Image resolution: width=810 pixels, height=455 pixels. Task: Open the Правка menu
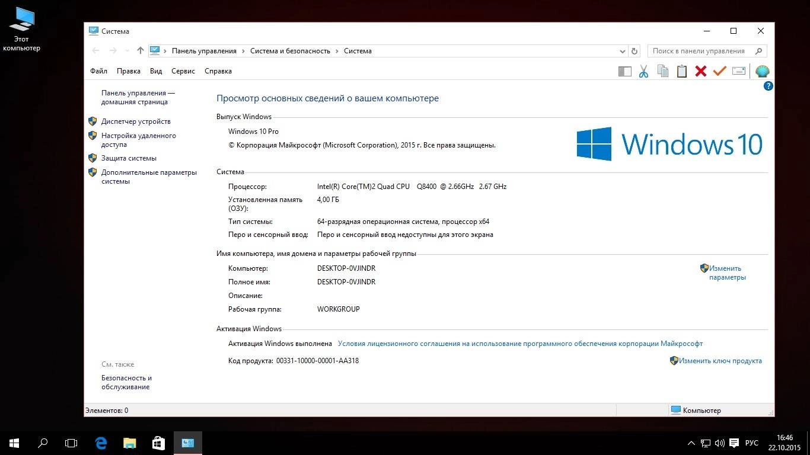tap(129, 71)
